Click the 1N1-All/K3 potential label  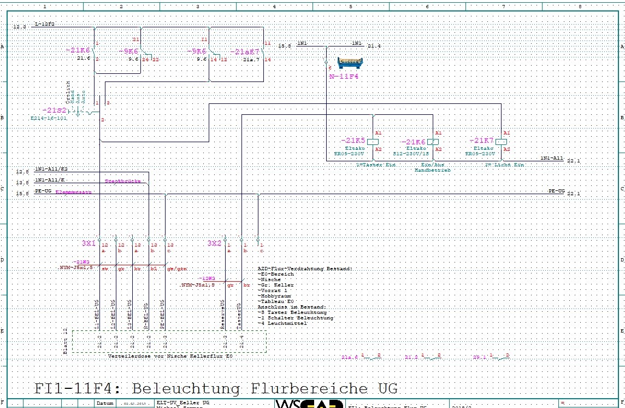(51, 169)
